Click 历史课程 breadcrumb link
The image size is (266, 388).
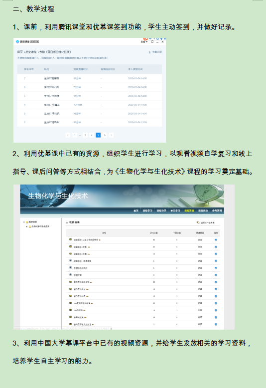31,52
